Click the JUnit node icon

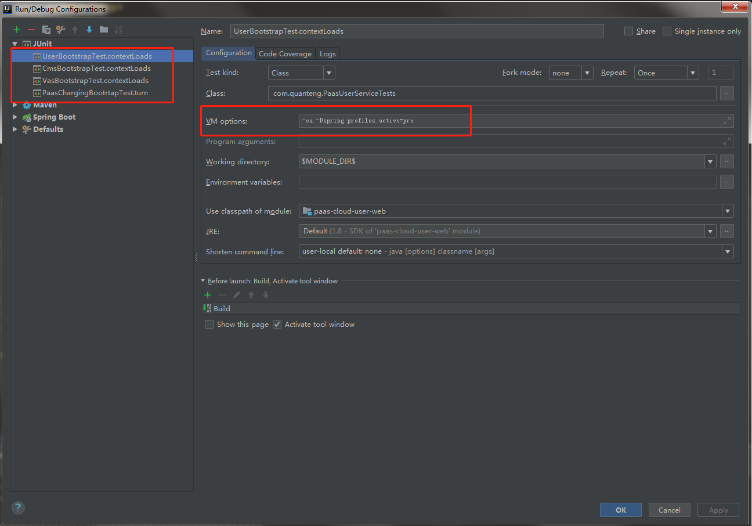tap(26, 44)
